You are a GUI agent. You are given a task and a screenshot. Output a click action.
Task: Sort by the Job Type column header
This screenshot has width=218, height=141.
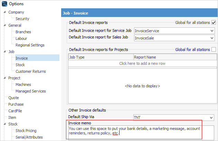tap(101, 57)
